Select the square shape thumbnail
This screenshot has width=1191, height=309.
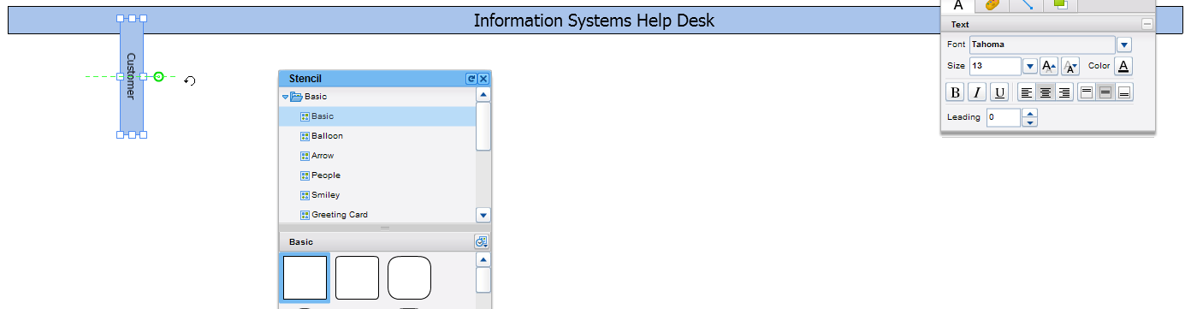pos(305,277)
